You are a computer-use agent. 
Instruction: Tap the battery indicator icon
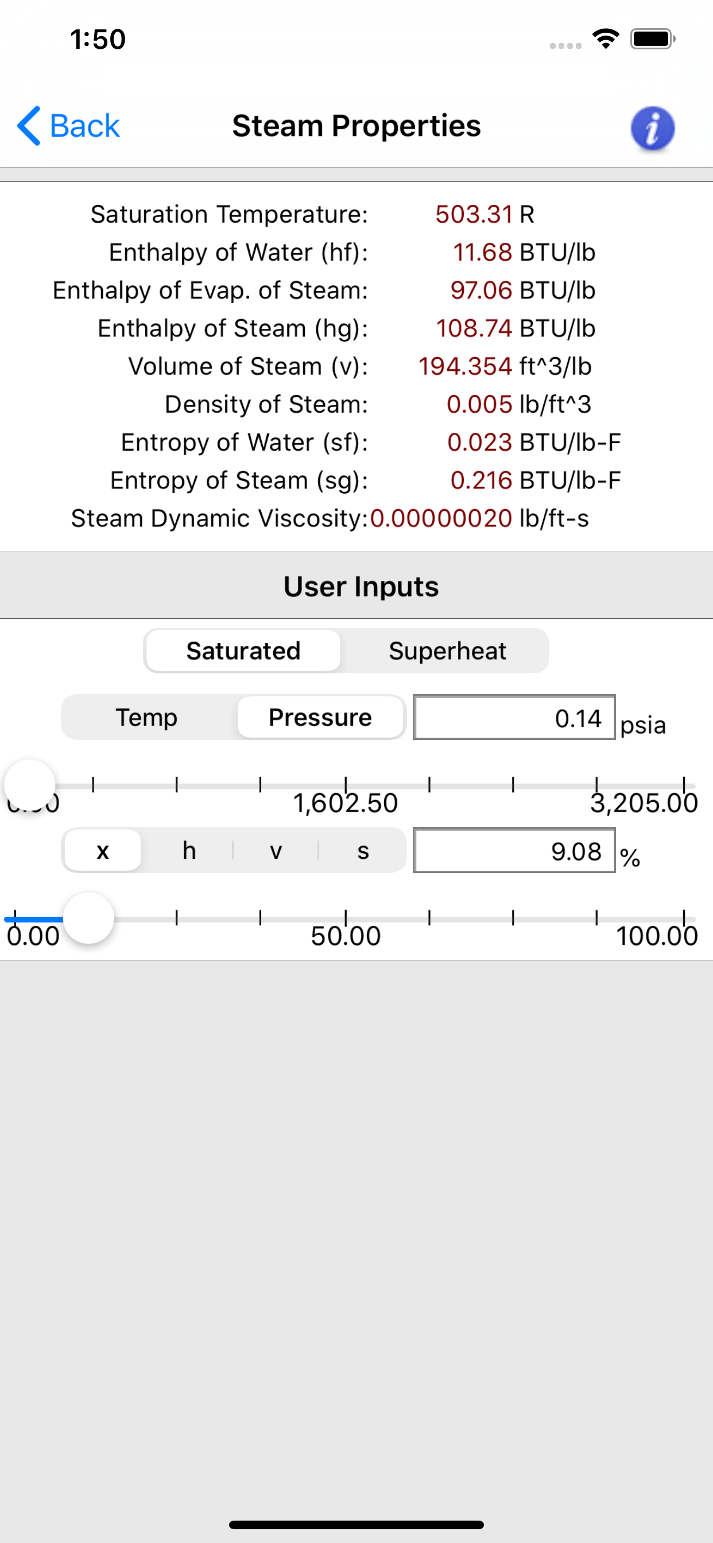(x=653, y=39)
